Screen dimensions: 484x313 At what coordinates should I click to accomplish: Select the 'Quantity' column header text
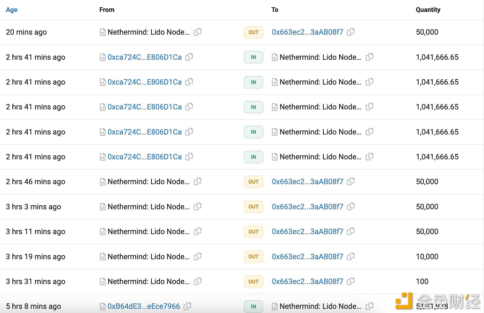pos(428,10)
